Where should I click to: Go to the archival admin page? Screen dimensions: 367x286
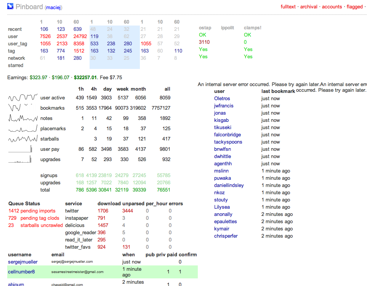click(x=309, y=7)
